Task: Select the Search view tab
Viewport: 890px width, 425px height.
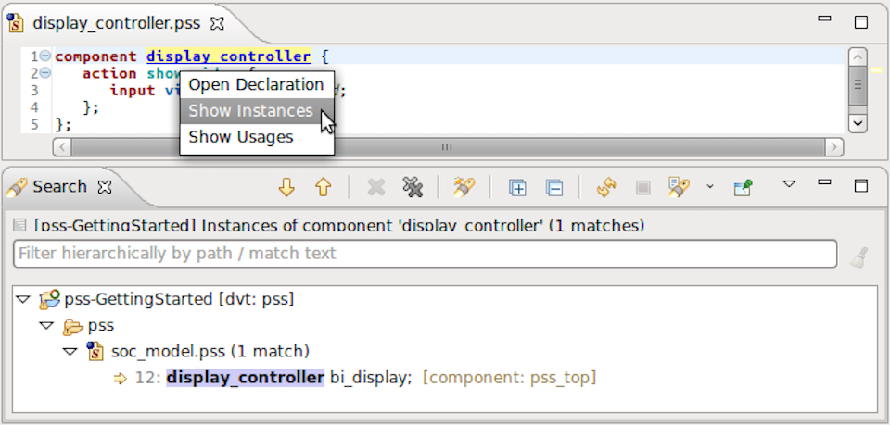Action: click(59, 186)
